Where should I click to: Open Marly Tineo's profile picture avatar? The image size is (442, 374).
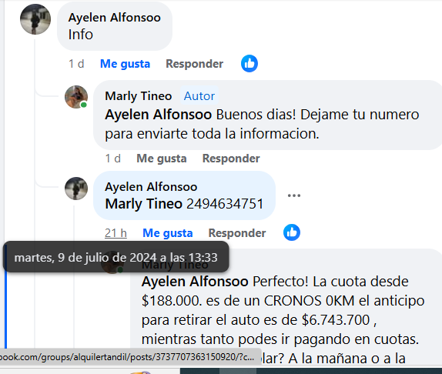coord(76,97)
